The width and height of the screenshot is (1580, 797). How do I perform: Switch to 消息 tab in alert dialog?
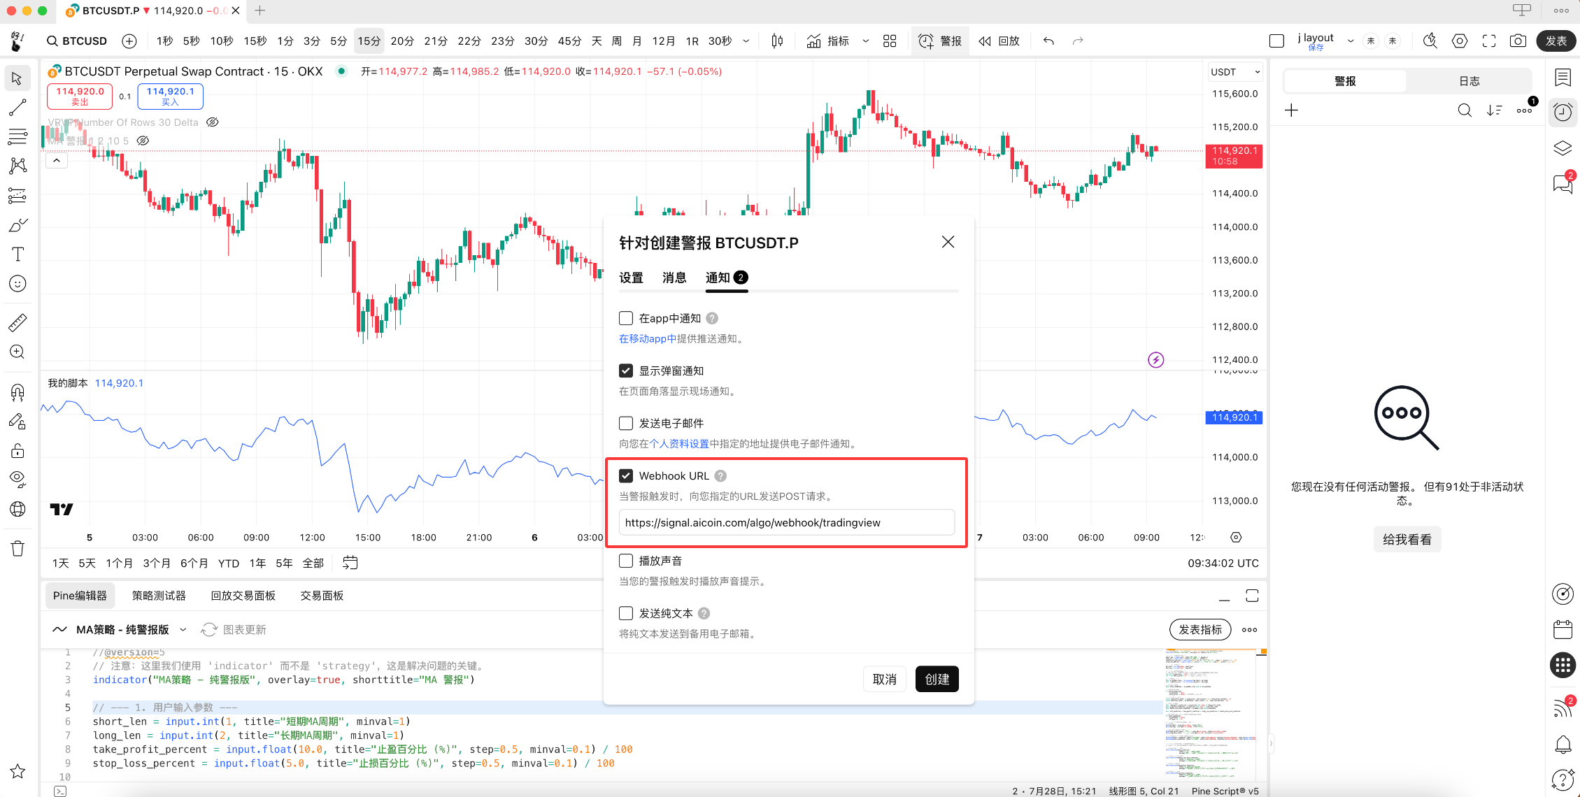[674, 278]
